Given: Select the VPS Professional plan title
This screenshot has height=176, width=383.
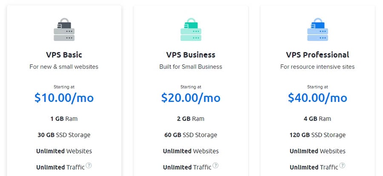Looking at the screenshot, I should [317, 55].
